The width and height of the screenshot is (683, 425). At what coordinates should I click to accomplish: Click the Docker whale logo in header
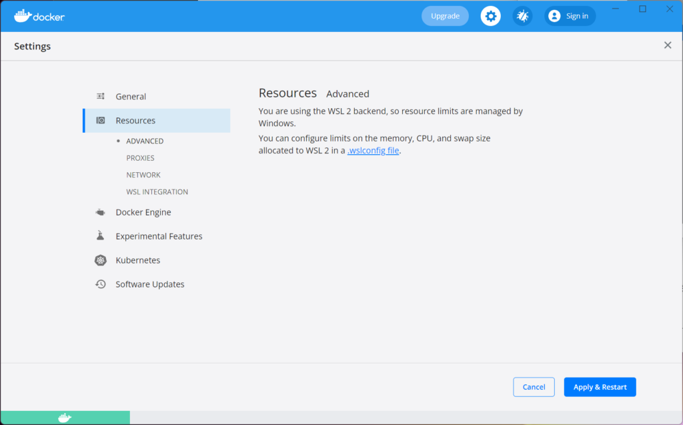pyautogui.click(x=39, y=16)
